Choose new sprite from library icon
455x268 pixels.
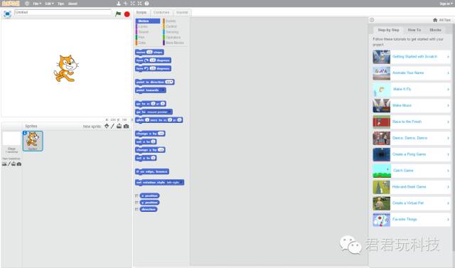click(107, 126)
